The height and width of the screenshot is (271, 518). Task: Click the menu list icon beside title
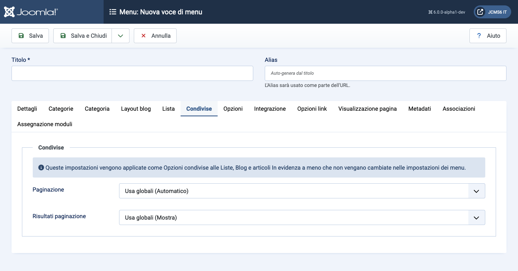tap(113, 12)
